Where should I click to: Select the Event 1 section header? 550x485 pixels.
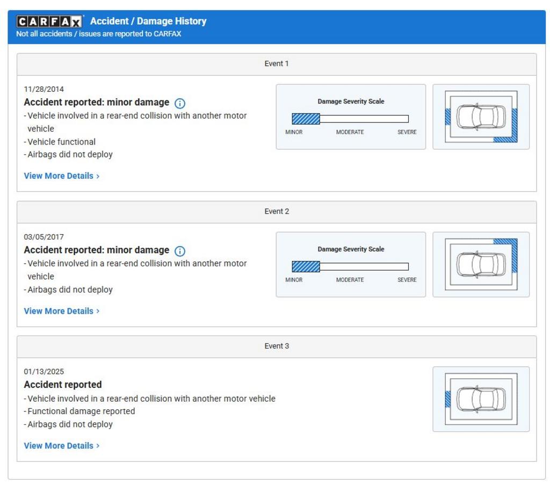pyautogui.click(x=276, y=64)
